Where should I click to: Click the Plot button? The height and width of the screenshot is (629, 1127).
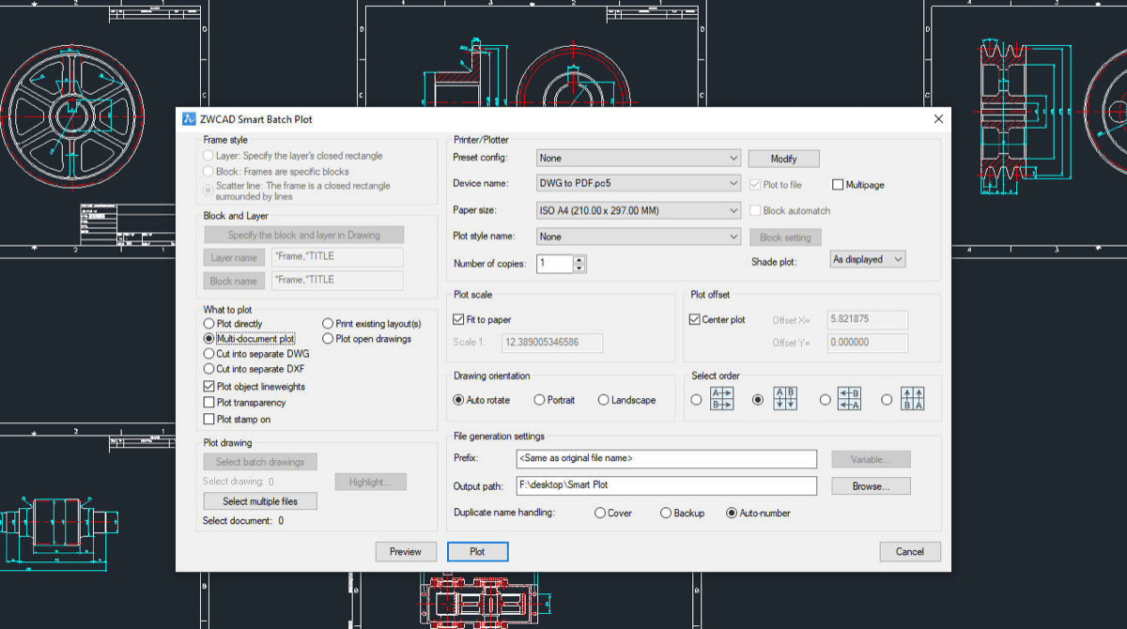coord(477,552)
